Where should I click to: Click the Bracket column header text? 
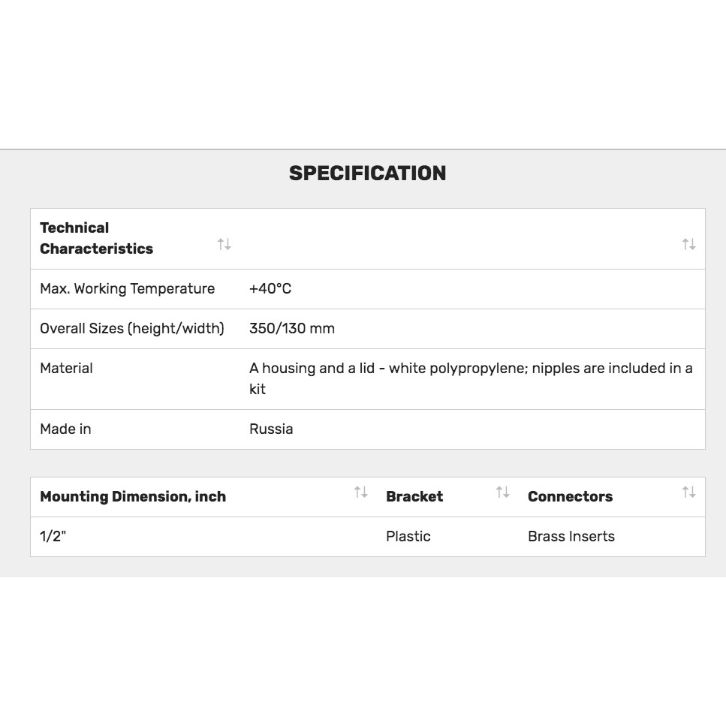(414, 496)
